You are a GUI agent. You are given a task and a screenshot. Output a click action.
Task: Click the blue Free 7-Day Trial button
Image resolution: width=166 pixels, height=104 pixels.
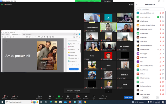pos(74,69)
